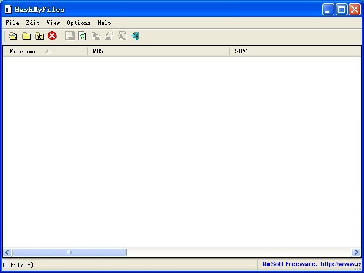Click the Copy toolbar icon
The height and width of the screenshot is (273, 364).
coord(96,36)
